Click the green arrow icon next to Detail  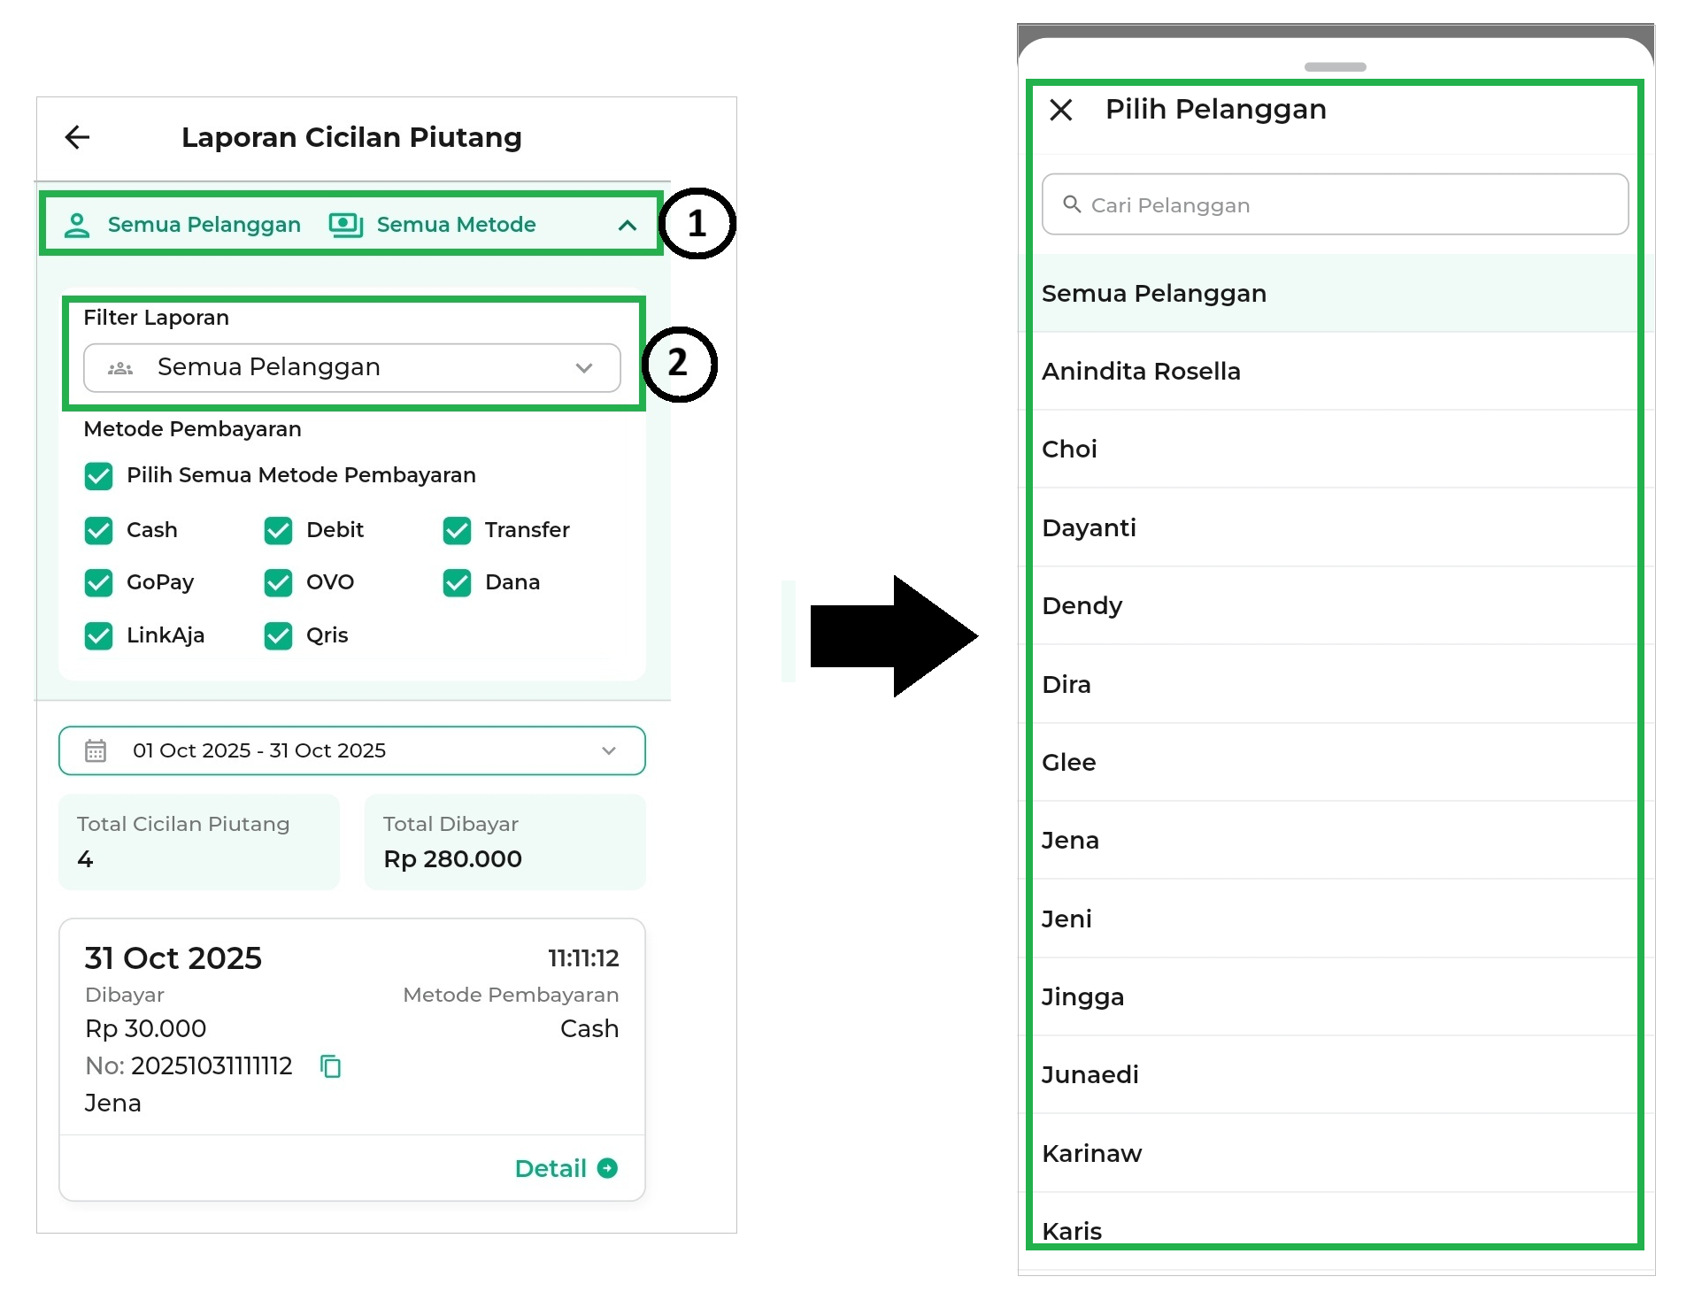pos(607,1169)
